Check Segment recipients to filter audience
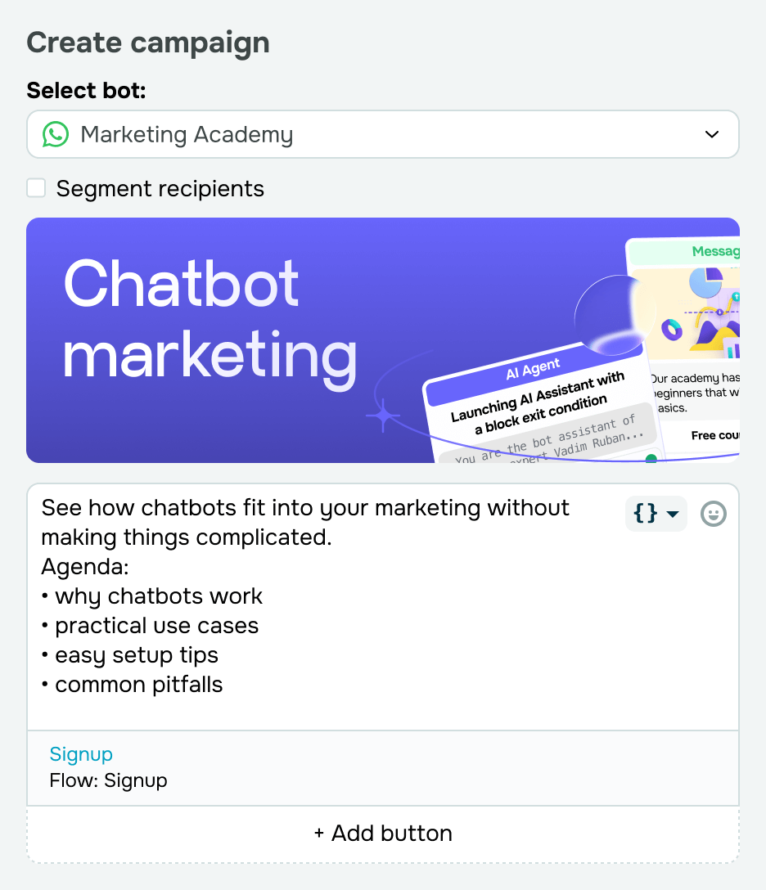This screenshot has width=766, height=890. pyautogui.click(x=36, y=187)
